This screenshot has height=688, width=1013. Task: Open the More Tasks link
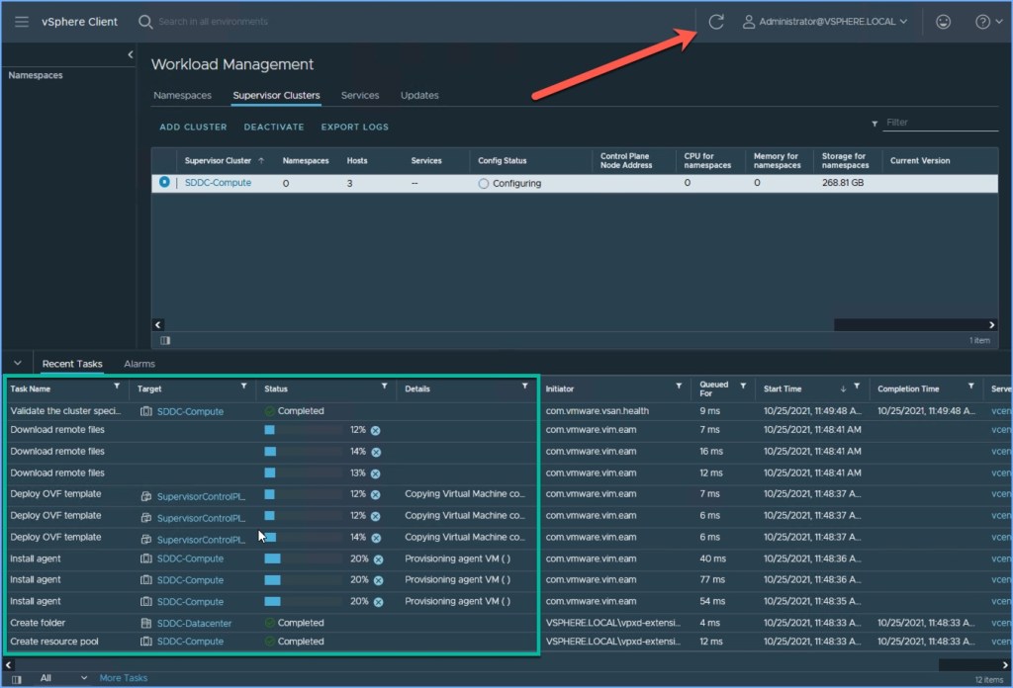tap(124, 678)
